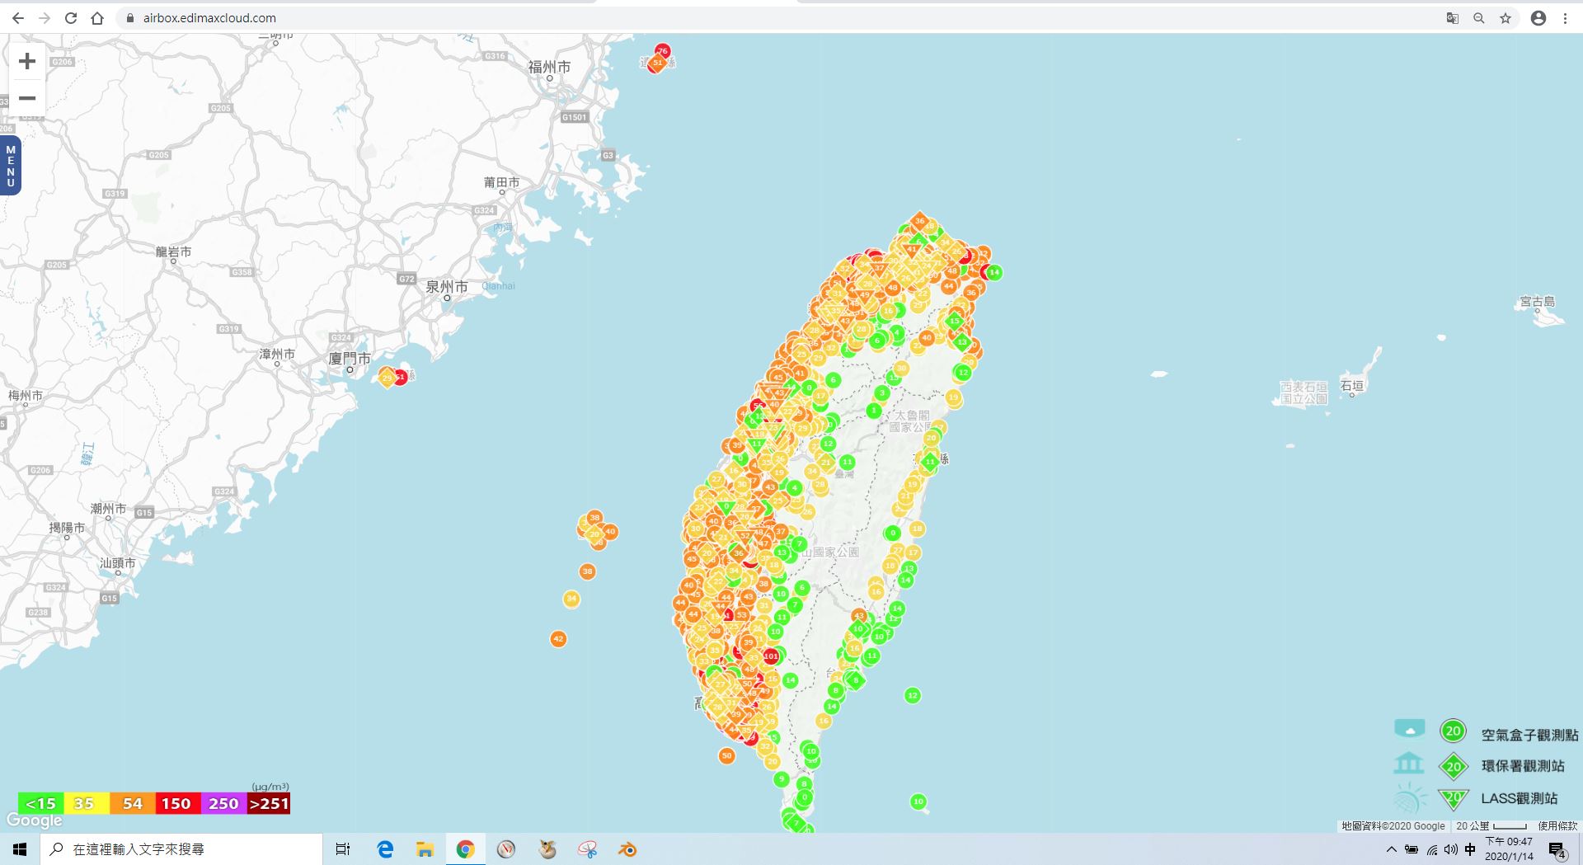Select yellow marker 18 on east coast
1583x865 pixels.
917,529
